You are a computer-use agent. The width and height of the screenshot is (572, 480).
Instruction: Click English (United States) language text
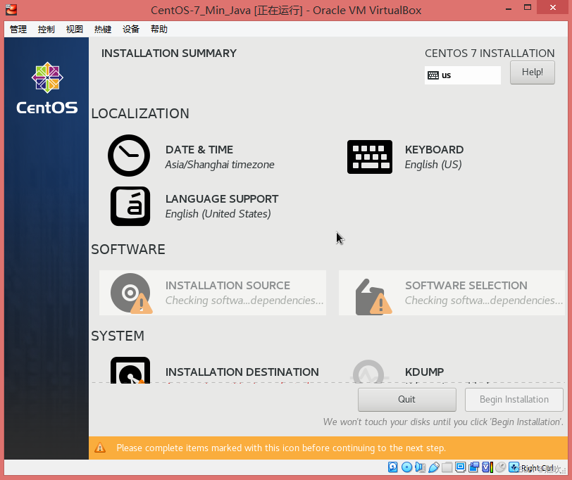click(x=218, y=214)
